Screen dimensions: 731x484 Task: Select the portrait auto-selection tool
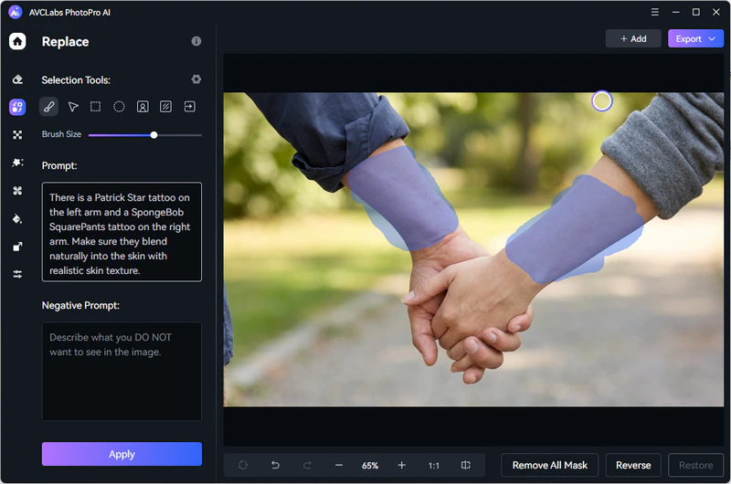[143, 106]
